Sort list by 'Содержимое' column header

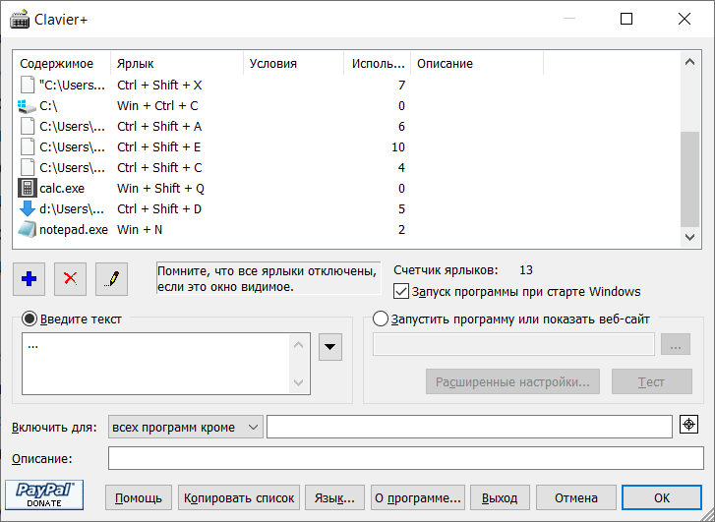point(61,63)
